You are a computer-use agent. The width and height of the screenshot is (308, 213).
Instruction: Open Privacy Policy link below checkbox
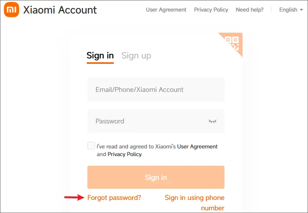pos(124,154)
